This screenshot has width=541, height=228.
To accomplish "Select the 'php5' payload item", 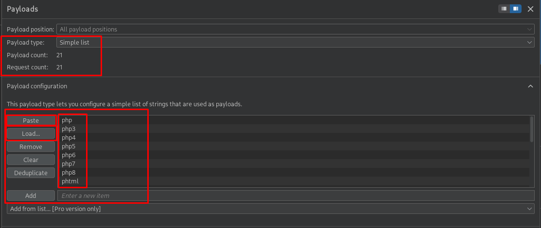I will point(69,147).
